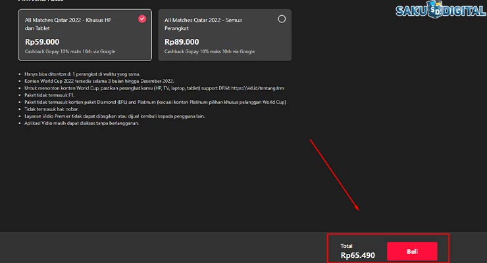Click the Total label
The height and width of the screenshot is (263, 487).
347,246
